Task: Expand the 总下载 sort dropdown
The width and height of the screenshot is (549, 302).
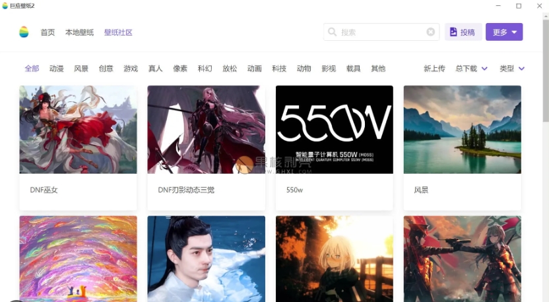Action: click(484, 68)
